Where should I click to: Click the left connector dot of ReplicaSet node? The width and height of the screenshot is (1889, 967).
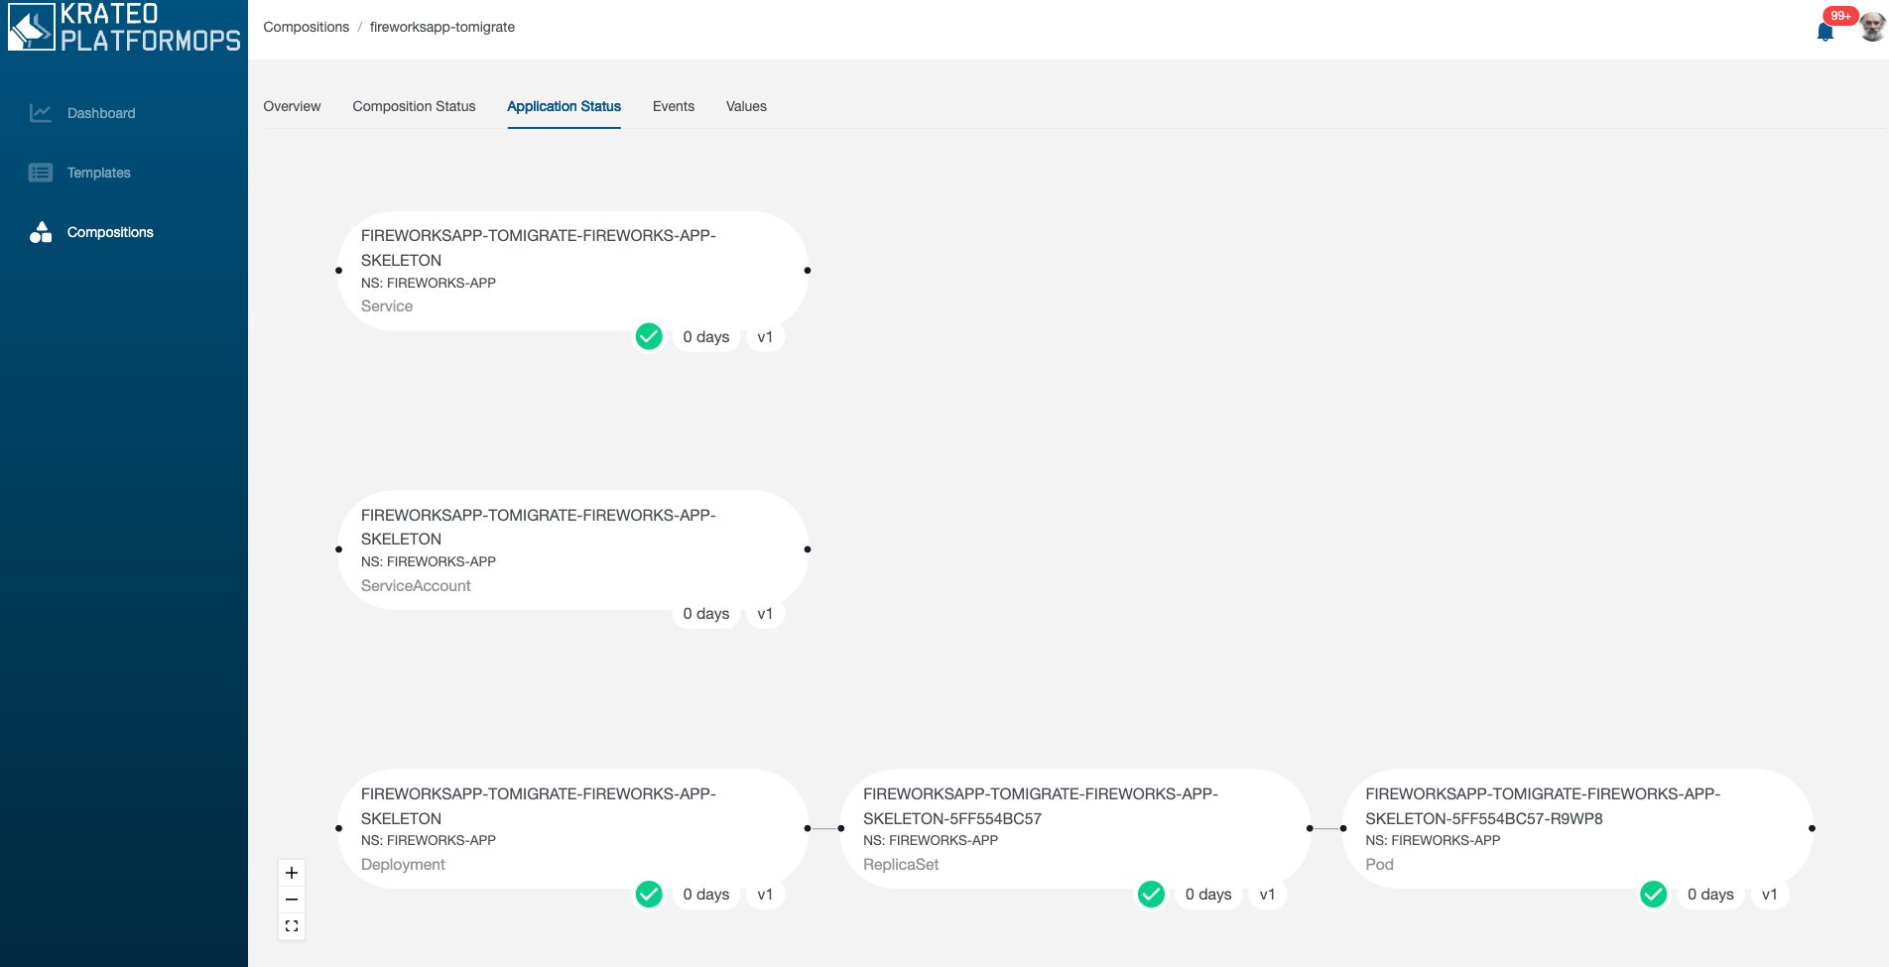pyautogui.click(x=841, y=828)
